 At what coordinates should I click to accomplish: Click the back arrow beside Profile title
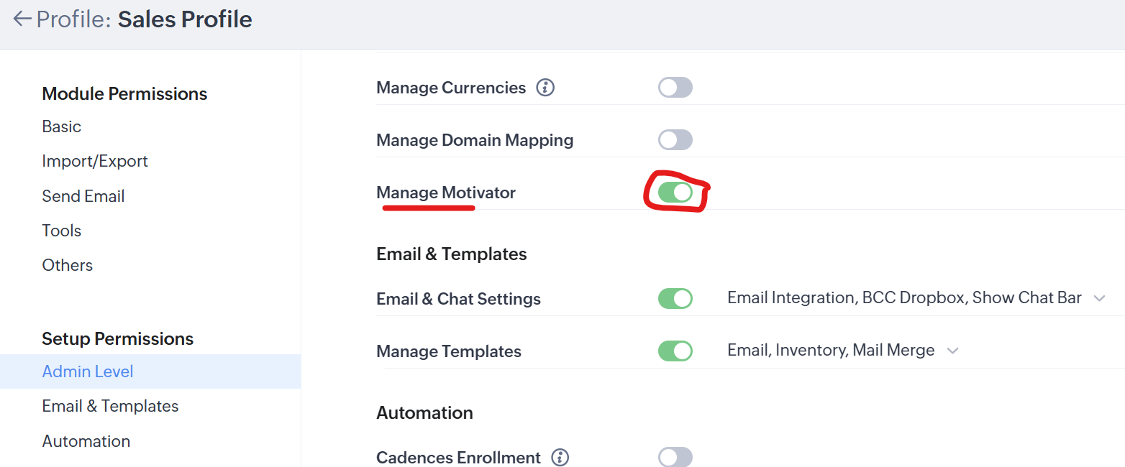point(22,19)
